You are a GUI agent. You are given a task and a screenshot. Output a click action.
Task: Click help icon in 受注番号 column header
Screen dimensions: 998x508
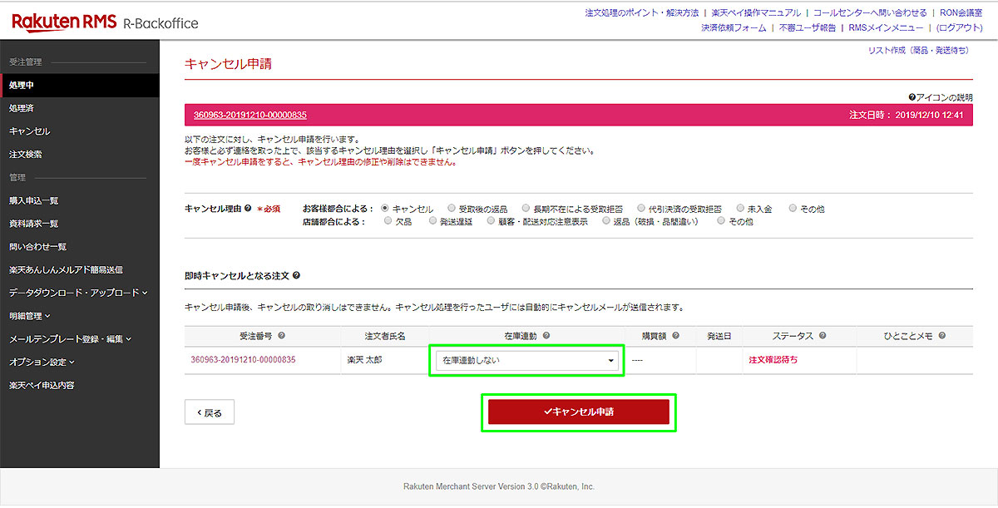pyautogui.click(x=281, y=336)
